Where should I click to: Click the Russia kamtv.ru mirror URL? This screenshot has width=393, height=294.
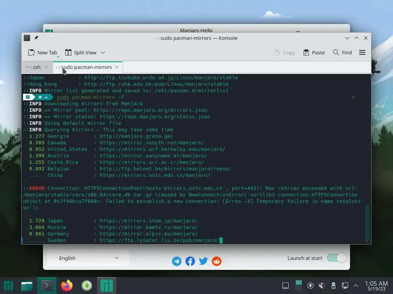[149, 227]
